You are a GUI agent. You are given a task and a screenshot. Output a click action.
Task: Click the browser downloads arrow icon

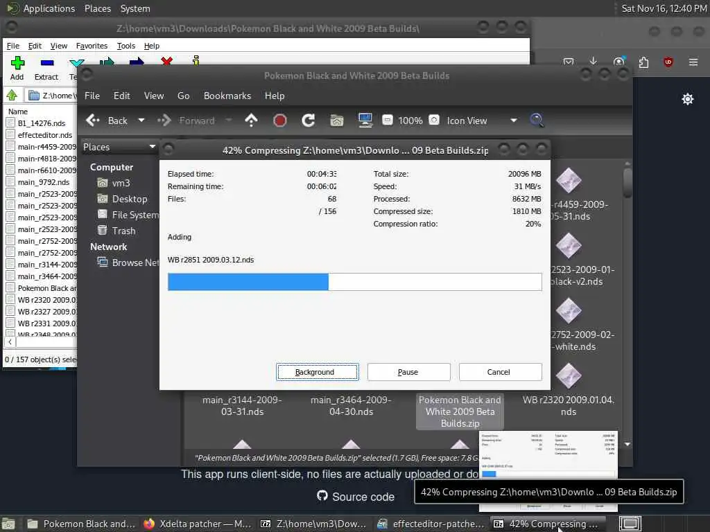click(594, 62)
